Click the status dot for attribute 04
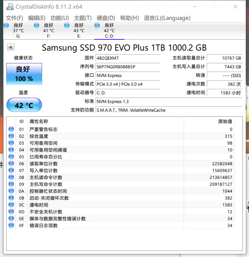Image resolution: width=249 pixels, height=257 pixels. 11,150
